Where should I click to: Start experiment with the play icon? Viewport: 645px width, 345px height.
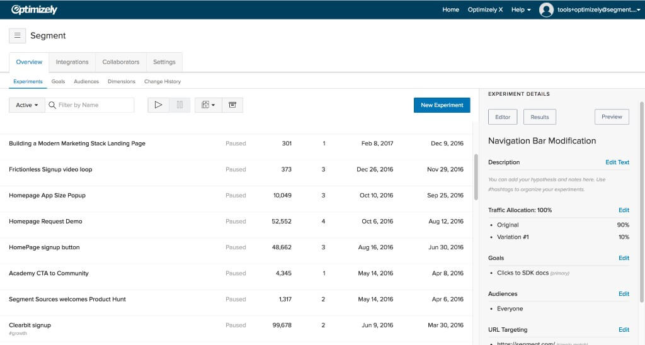158,105
